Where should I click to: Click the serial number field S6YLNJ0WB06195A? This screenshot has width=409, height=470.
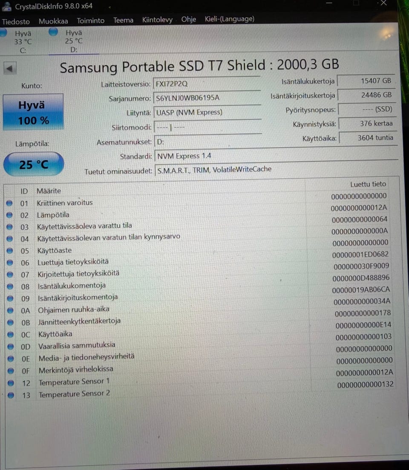tap(207, 98)
